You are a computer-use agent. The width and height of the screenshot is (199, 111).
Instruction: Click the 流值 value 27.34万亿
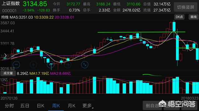click(162, 10)
